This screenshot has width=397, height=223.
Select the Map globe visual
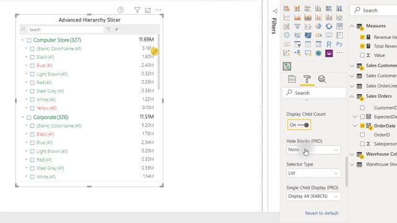point(287,35)
